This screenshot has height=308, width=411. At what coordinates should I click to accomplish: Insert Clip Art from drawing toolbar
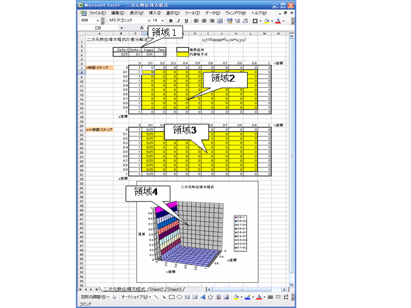(x=218, y=297)
